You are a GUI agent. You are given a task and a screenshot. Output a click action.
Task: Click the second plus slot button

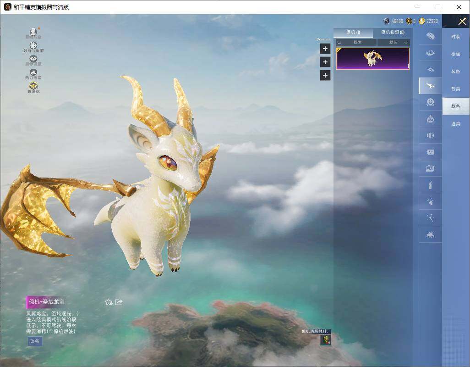325,62
